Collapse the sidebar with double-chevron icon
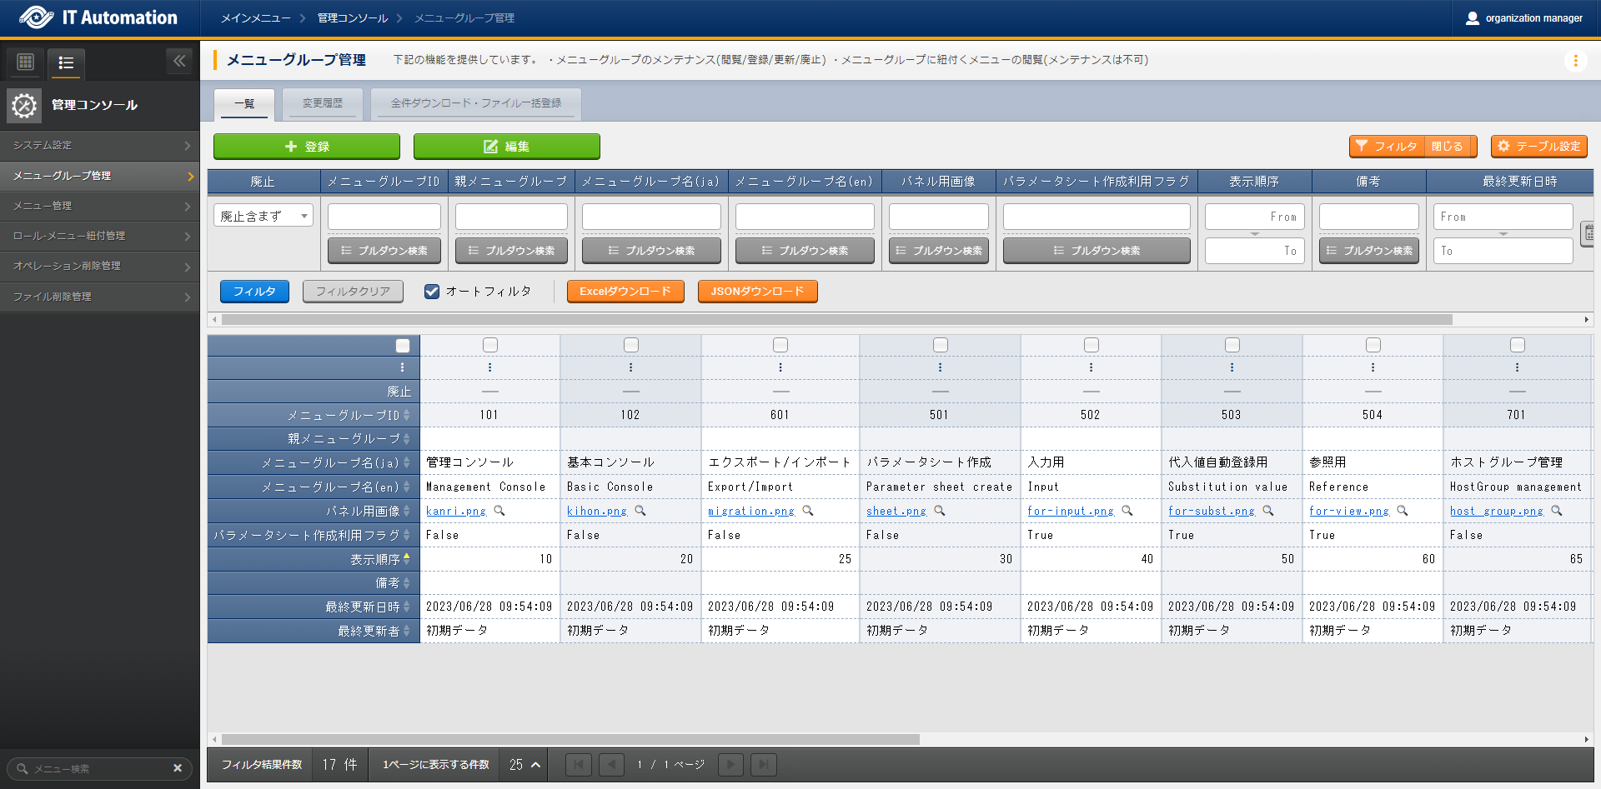 [179, 61]
